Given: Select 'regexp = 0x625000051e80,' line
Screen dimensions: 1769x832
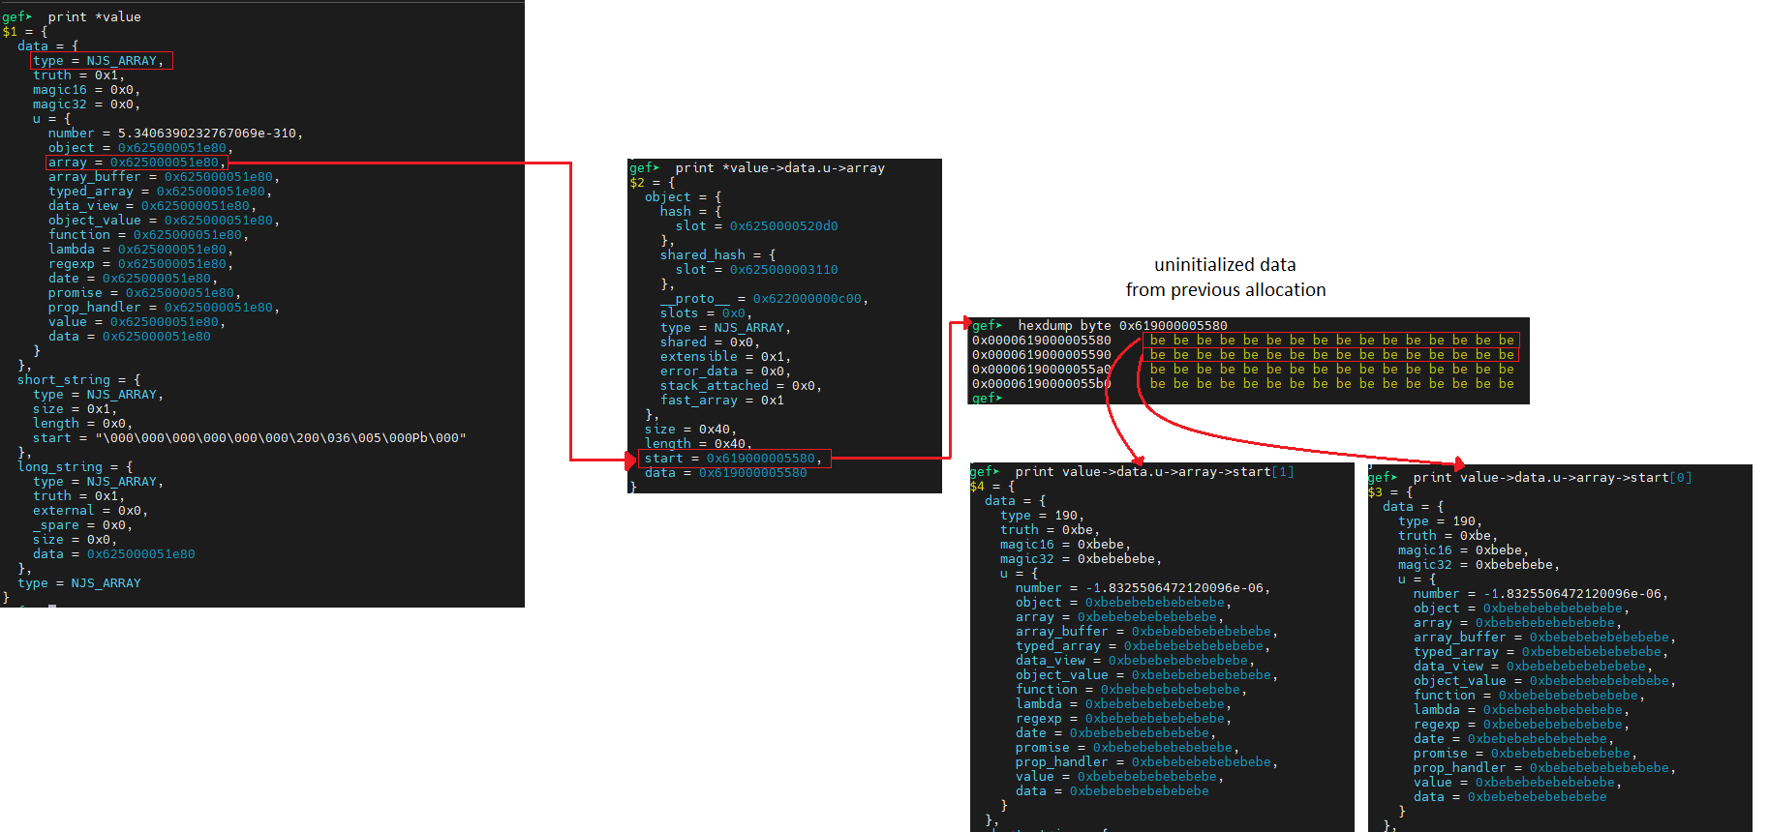Looking at the screenshot, I should (140, 263).
